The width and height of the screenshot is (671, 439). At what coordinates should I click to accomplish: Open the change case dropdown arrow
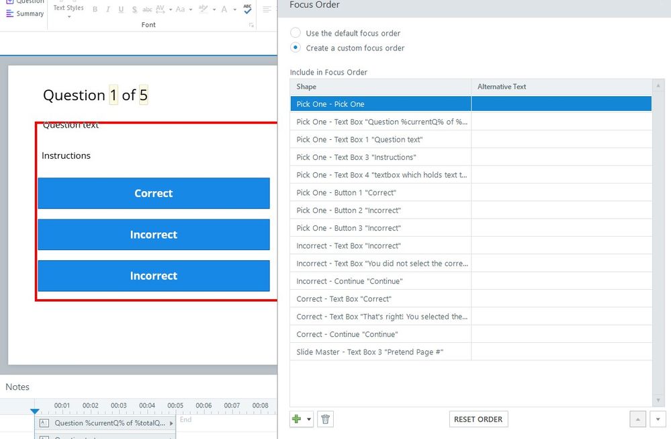[x=191, y=9]
